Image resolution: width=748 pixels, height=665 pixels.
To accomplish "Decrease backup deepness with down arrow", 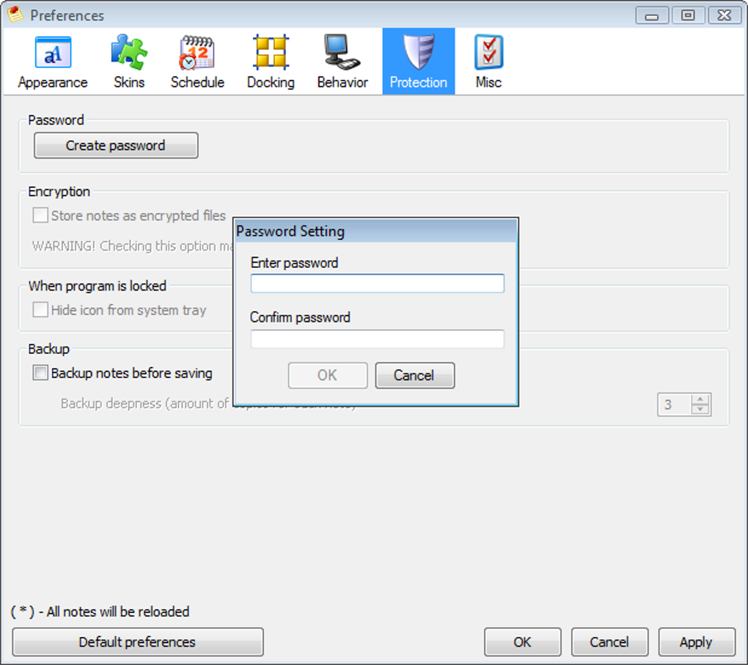I will 700,410.
